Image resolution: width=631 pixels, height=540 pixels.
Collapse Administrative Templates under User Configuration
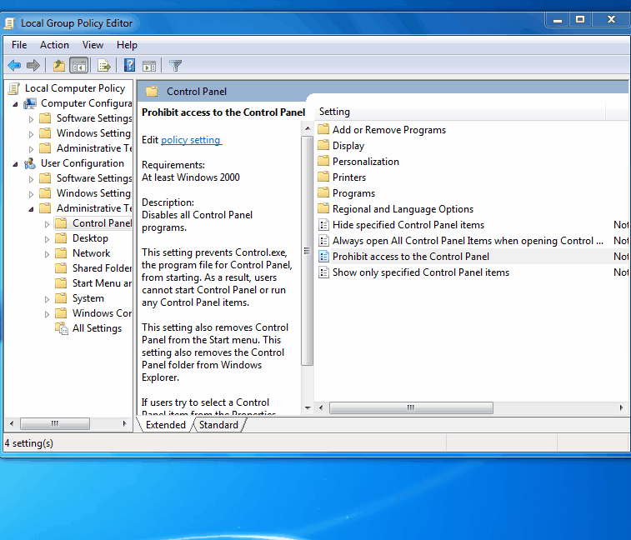[x=31, y=209]
